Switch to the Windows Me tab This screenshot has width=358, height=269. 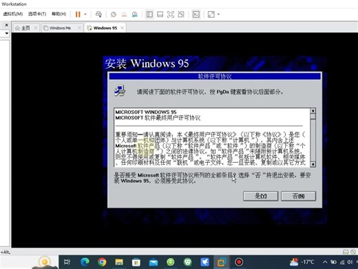click(60, 28)
